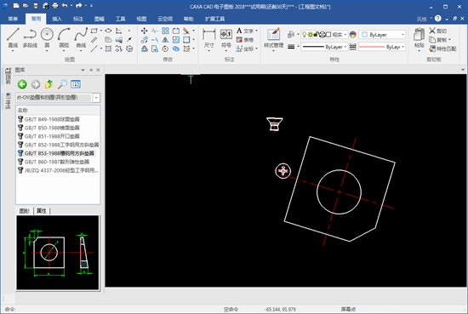Screen dimensions: 468x314
Task: Insert a 表格 table
Action: click(245, 40)
